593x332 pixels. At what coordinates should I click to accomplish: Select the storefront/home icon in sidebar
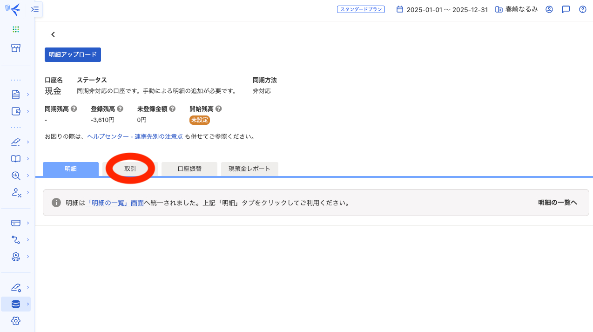point(16,48)
